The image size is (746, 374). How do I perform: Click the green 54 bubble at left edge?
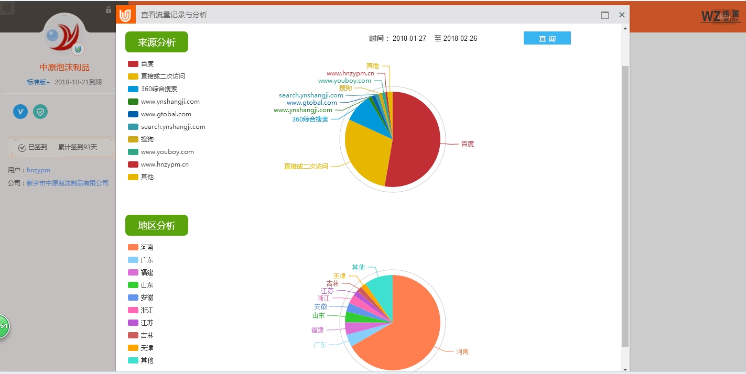(3, 326)
